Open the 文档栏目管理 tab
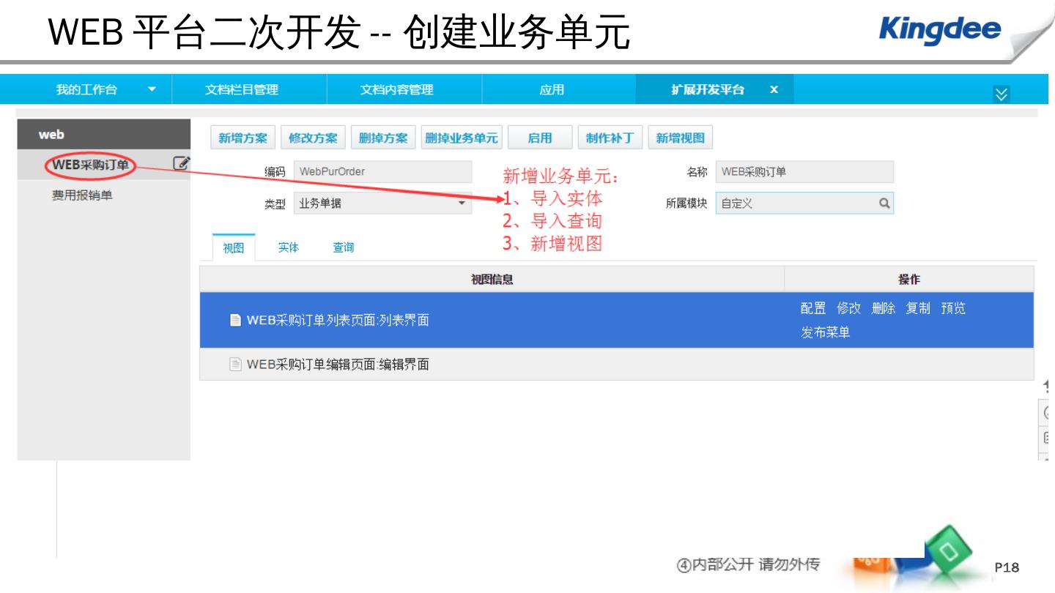 pos(242,89)
